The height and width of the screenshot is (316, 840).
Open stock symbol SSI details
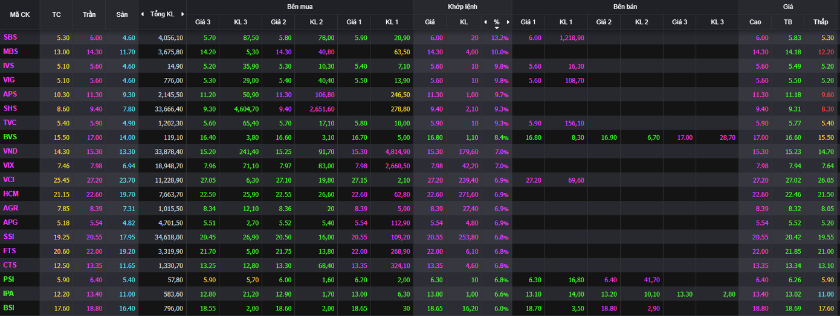[x=9, y=236]
